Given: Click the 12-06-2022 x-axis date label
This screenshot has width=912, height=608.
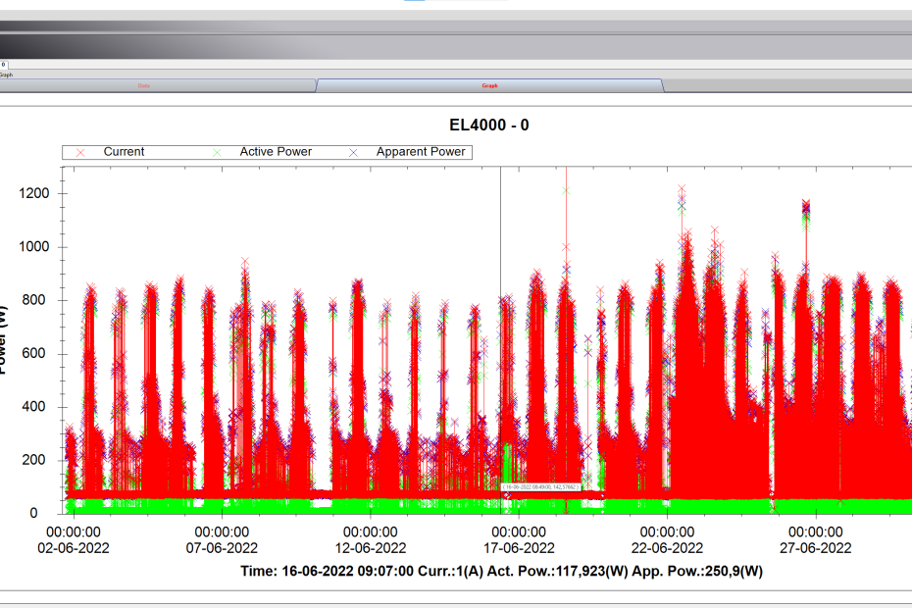Looking at the screenshot, I should pos(370,548).
